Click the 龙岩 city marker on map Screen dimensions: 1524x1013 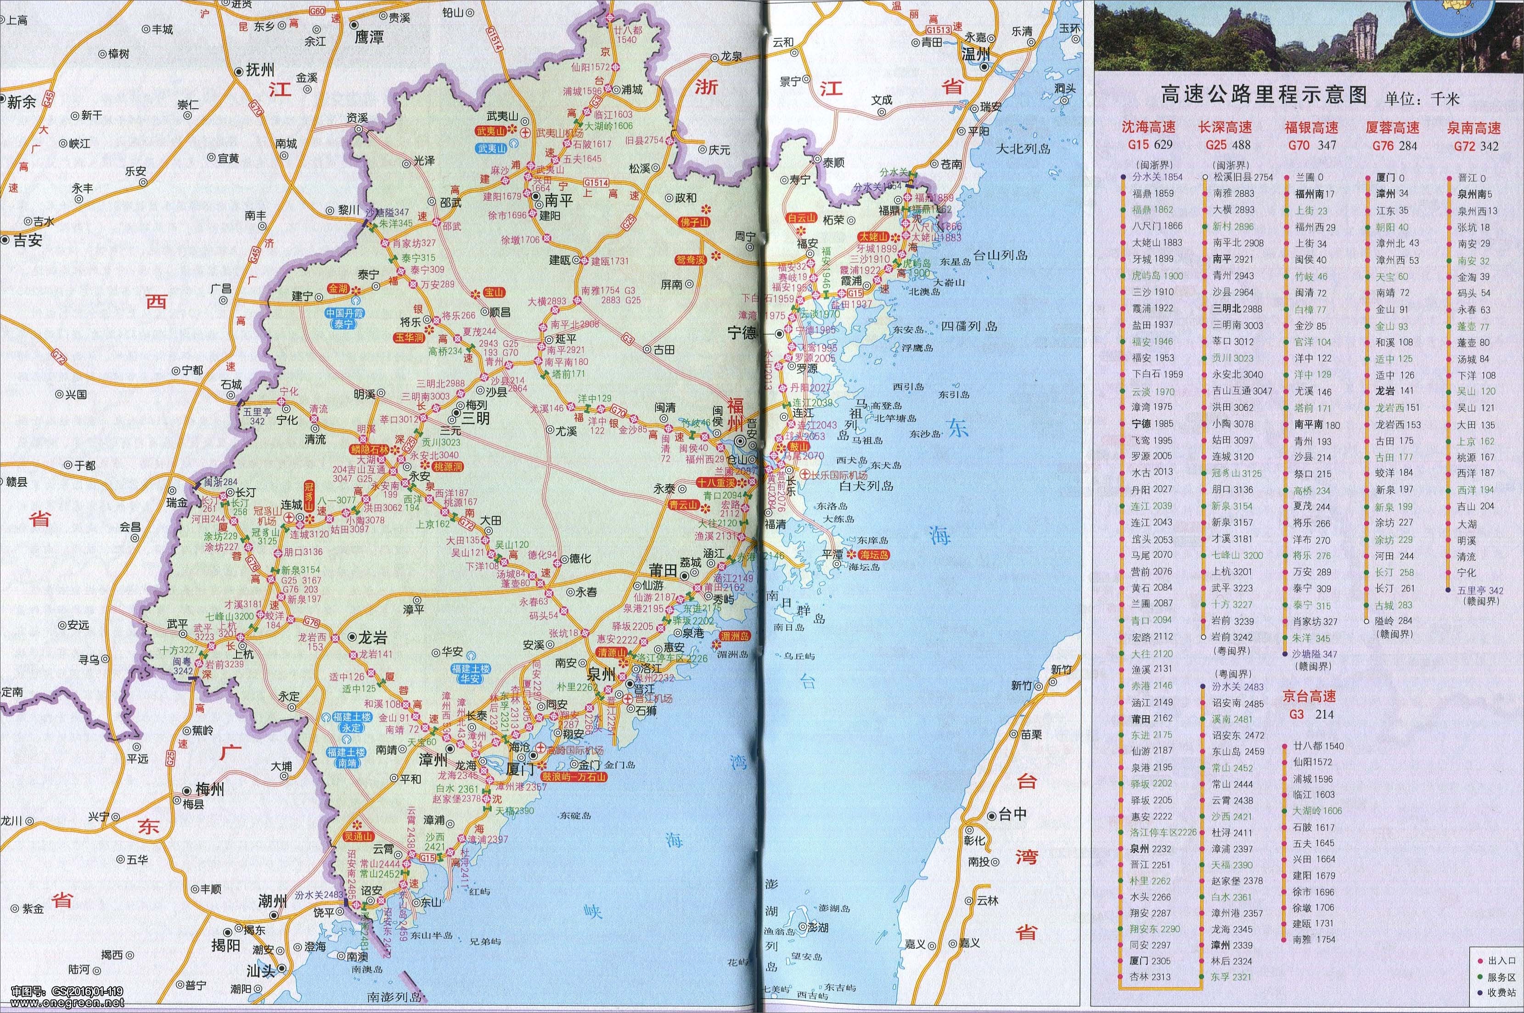click(352, 637)
